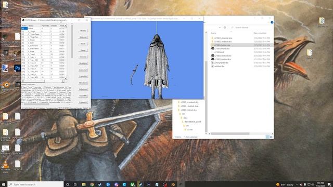Type here to search box on taskbar
The image size is (333, 187).
point(35,184)
